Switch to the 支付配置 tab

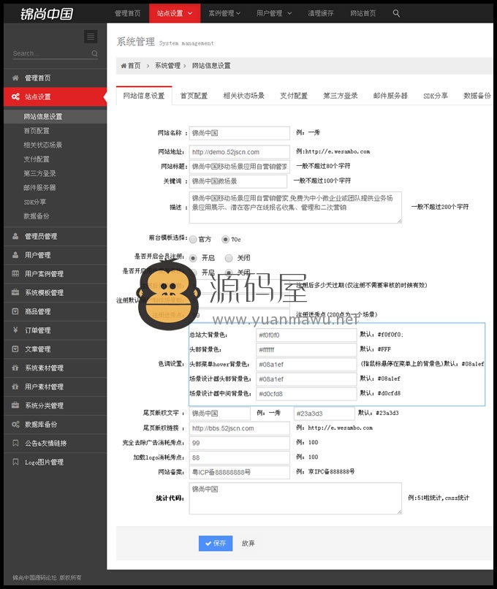click(294, 96)
